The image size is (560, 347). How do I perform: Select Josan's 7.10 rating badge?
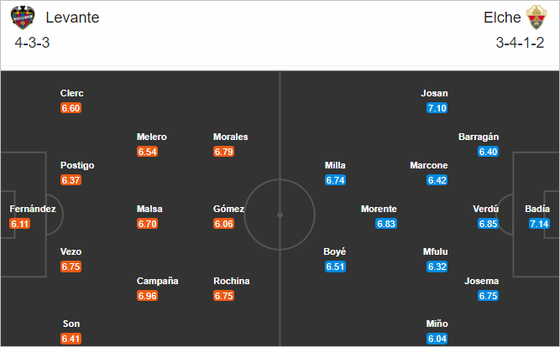[437, 108]
